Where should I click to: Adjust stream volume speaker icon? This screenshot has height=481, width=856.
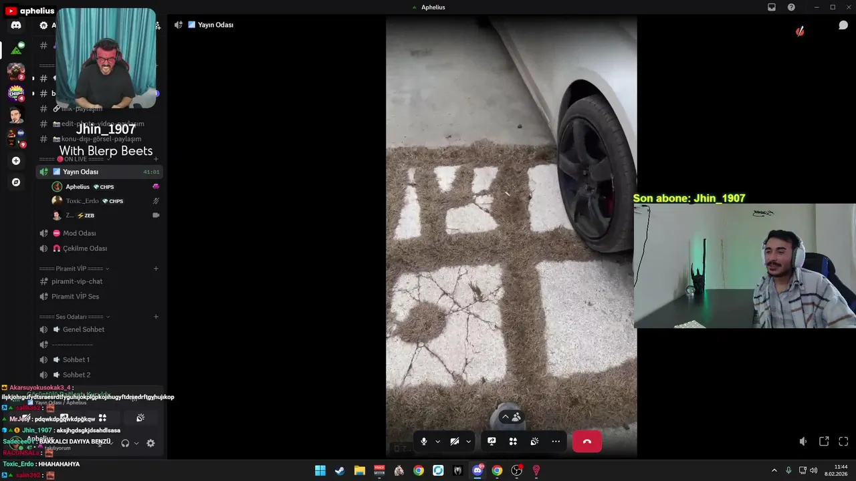pyautogui.click(x=803, y=442)
